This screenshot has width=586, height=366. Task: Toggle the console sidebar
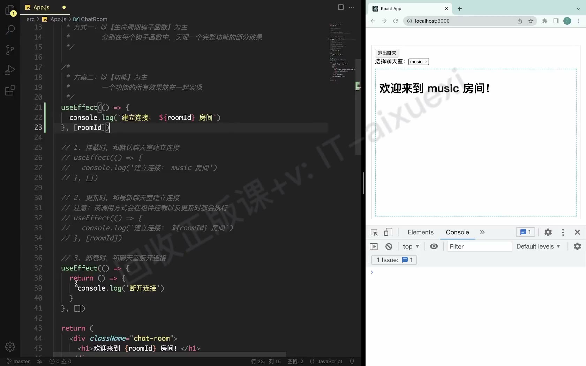point(374,246)
